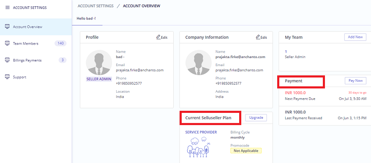This screenshot has width=371, height=163.
Task: Click the Seller Admin label in My Team
Action: (x=295, y=57)
